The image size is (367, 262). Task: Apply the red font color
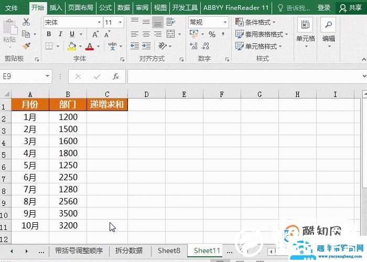pos(90,46)
